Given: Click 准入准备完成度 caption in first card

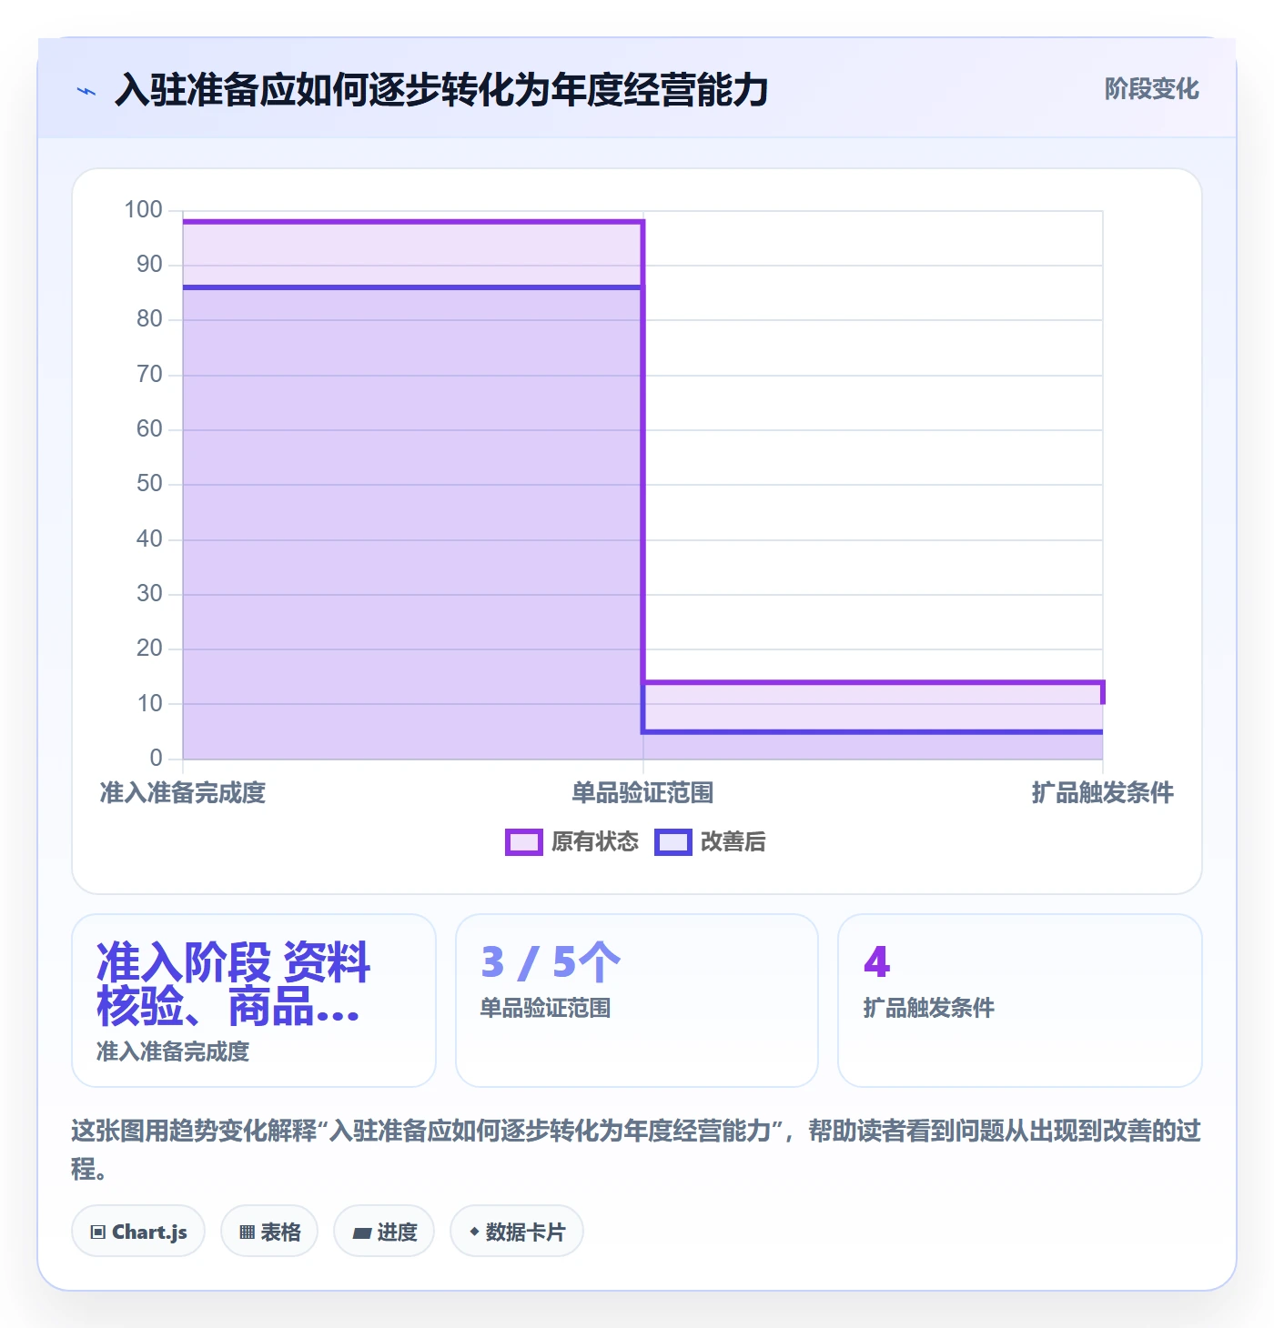Looking at the screenshot, I should click(173, 1051).
